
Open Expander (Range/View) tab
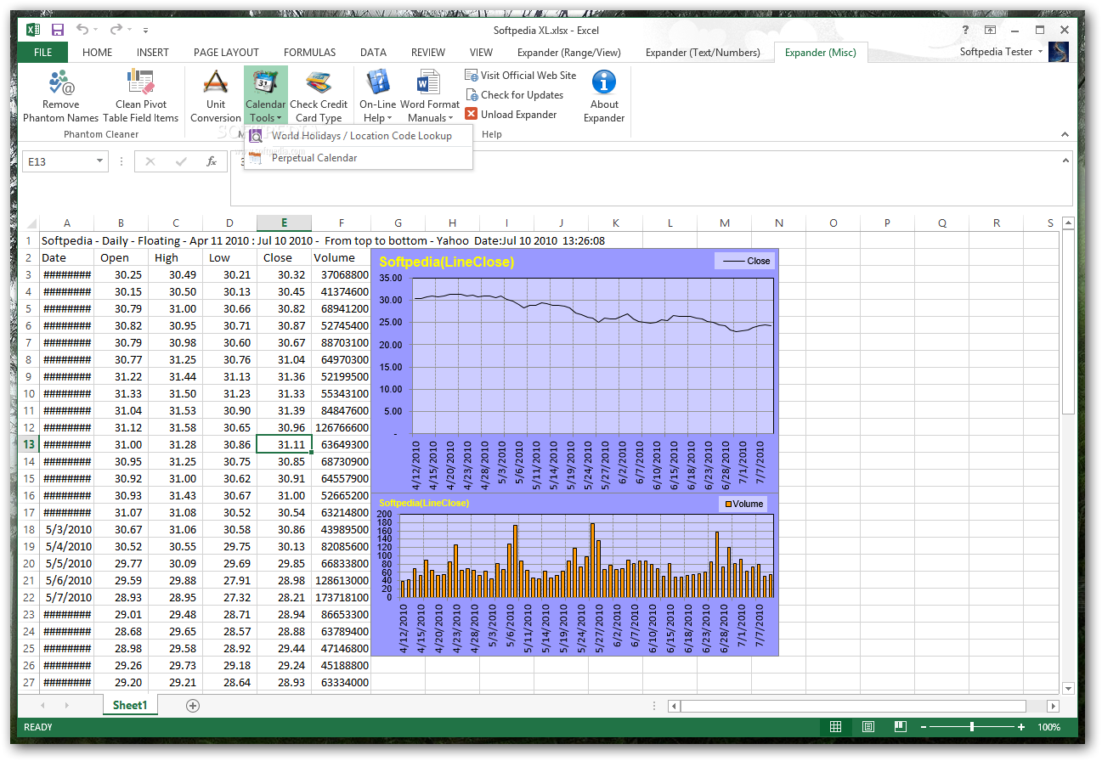pyautogui.click(x=569, y=53)
